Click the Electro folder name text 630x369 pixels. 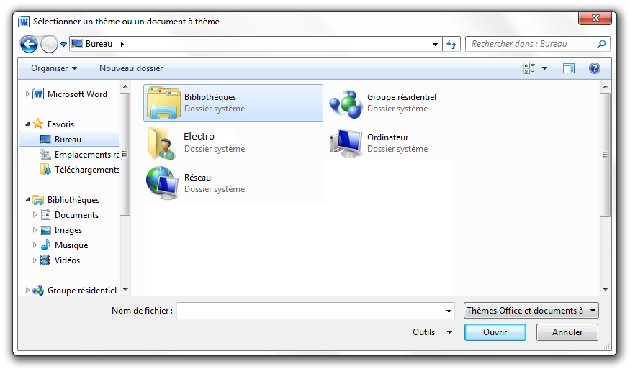pos(199,136)
